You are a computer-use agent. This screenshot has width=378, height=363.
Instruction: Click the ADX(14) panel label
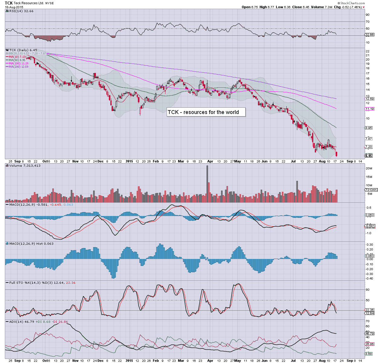(38, 322)
